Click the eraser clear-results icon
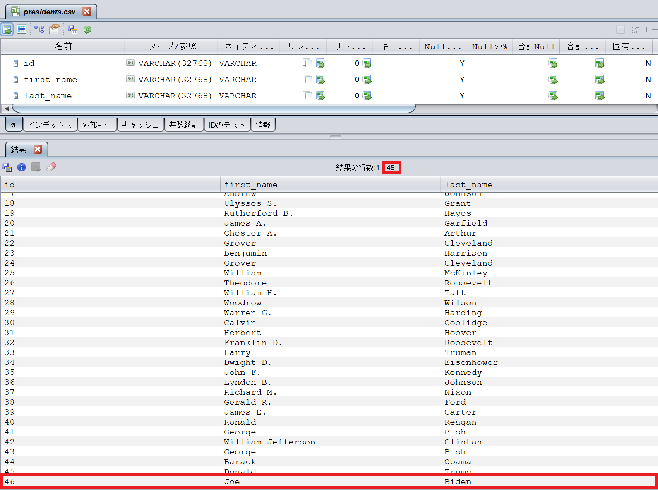This screenshot has height=490, width=658. [x=51, y=167]
